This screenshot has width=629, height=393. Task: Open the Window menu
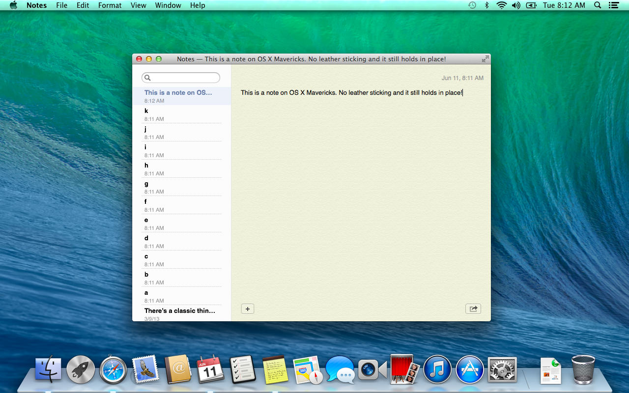[168, 5]
